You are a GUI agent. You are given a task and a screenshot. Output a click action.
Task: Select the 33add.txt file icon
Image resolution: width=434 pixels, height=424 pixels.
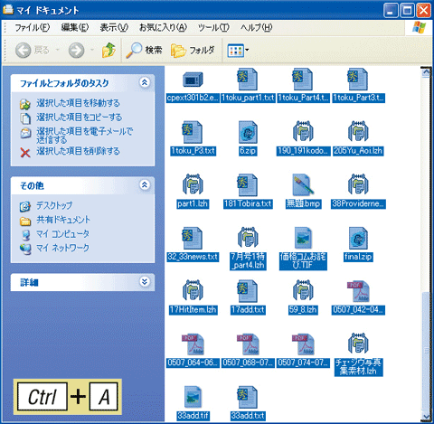(x=248, y=397)
